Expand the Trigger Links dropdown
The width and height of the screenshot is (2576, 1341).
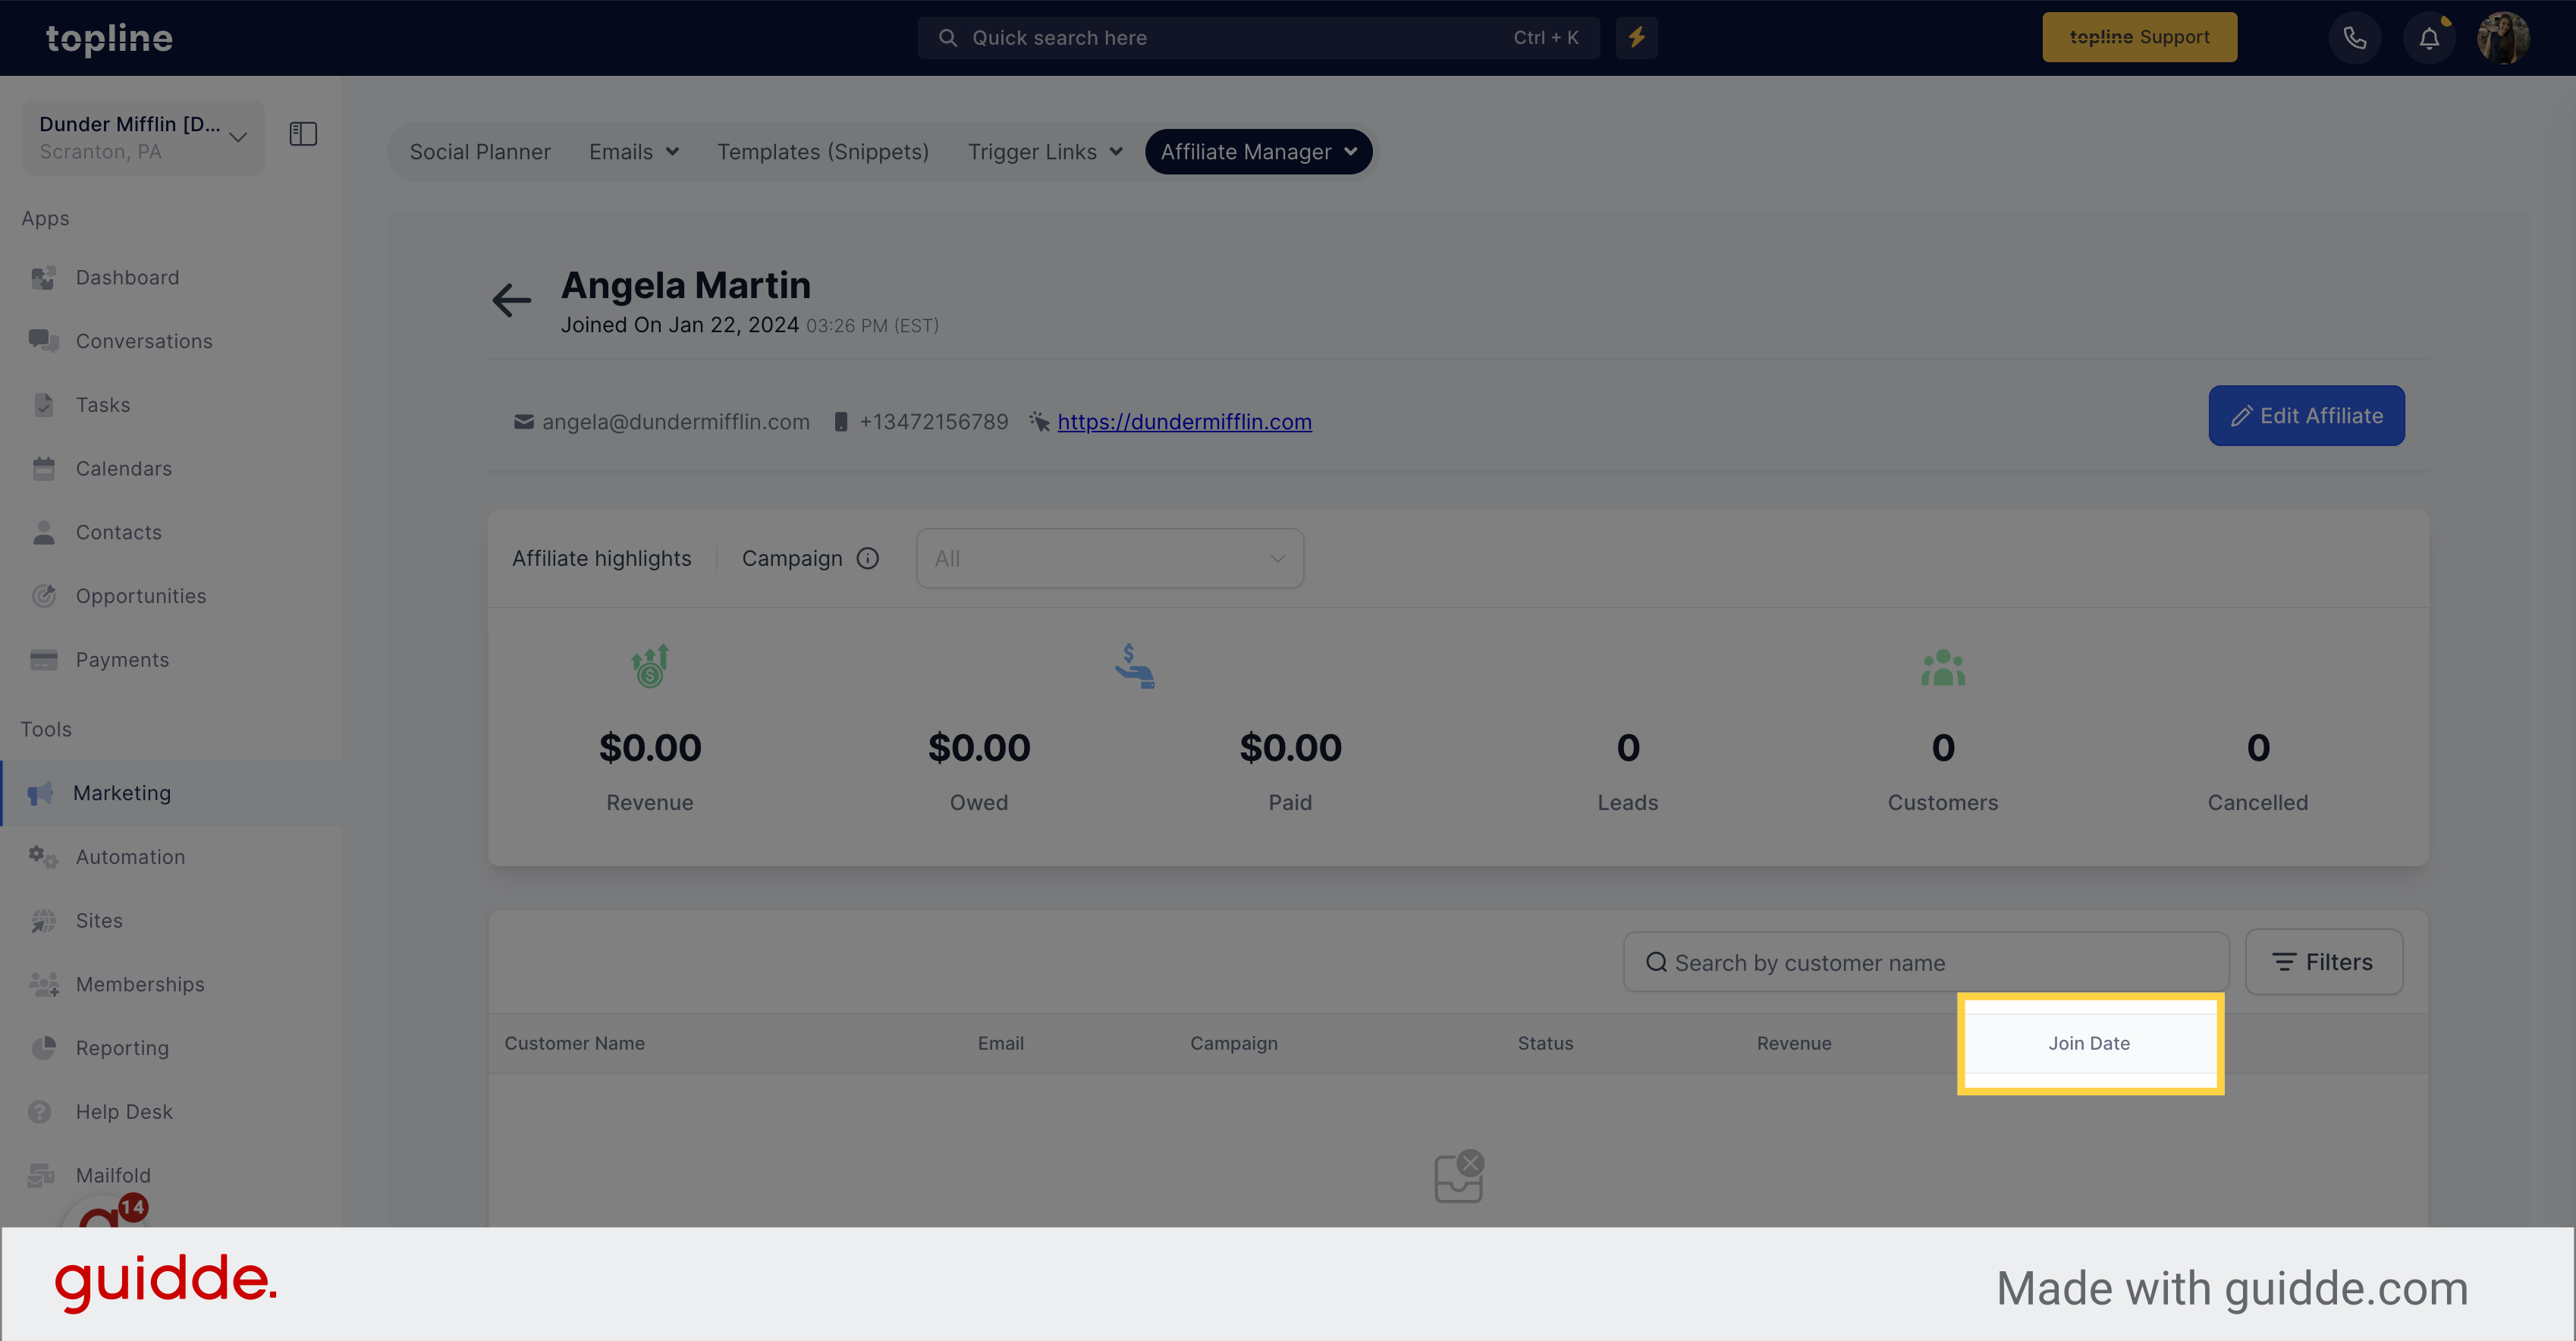click(x=1045, y=152)
